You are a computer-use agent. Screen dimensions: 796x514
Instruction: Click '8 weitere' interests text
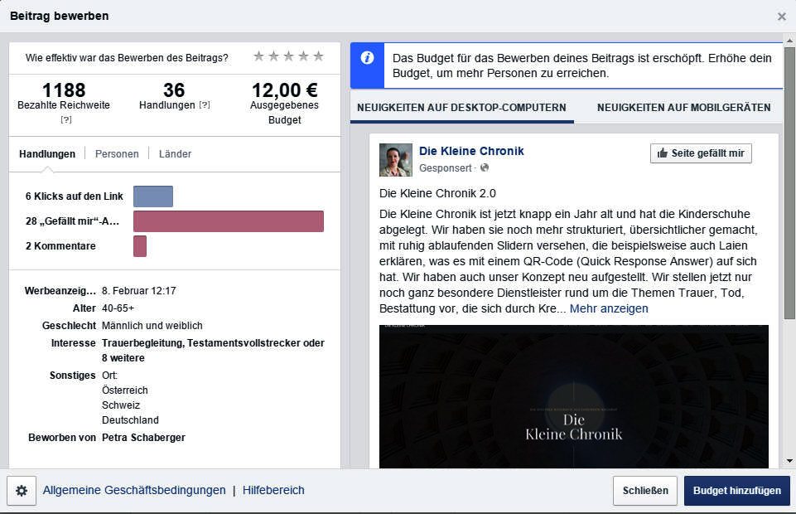[123, 358]
